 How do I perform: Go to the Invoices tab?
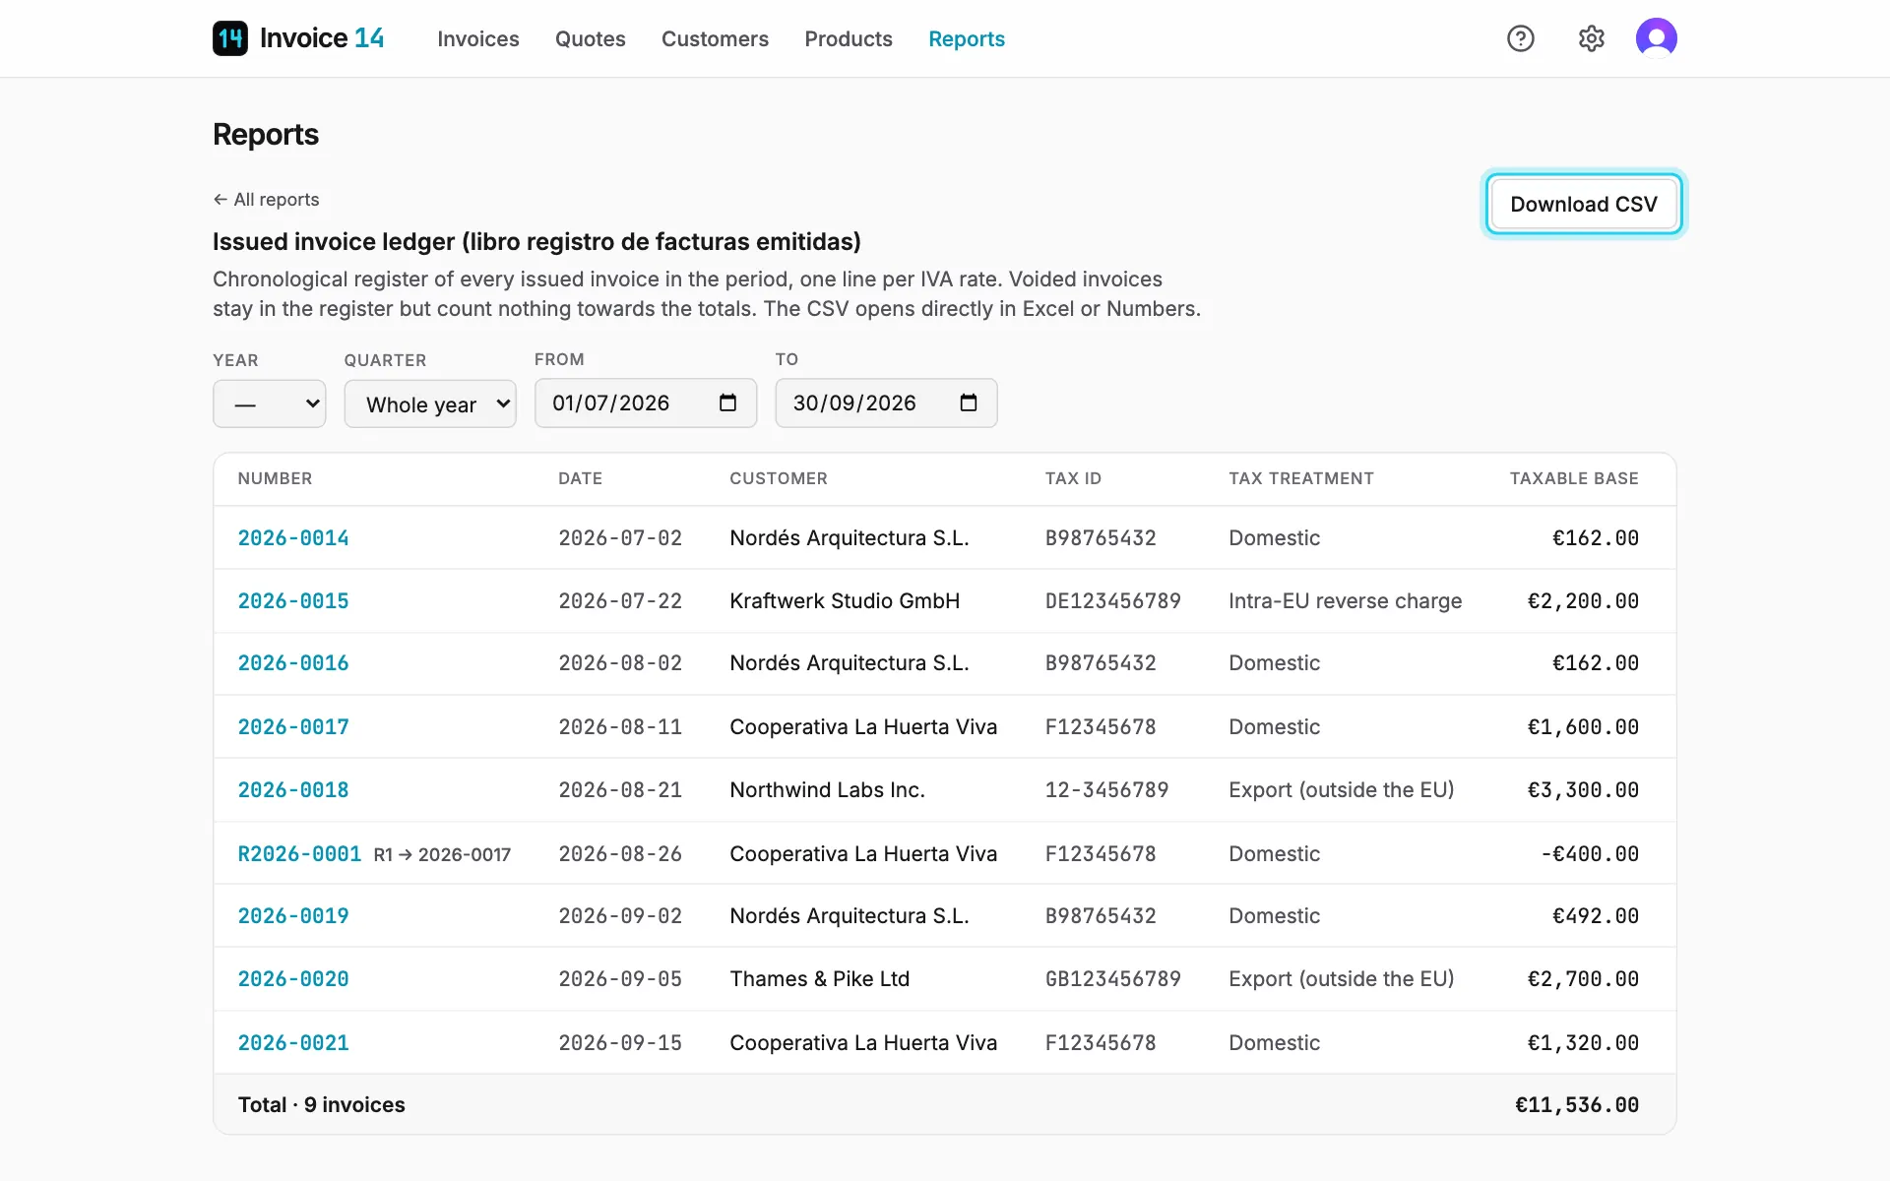pos(478,38)
